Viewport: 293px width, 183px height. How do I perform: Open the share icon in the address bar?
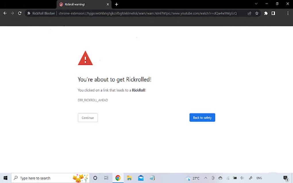(249, 13)
